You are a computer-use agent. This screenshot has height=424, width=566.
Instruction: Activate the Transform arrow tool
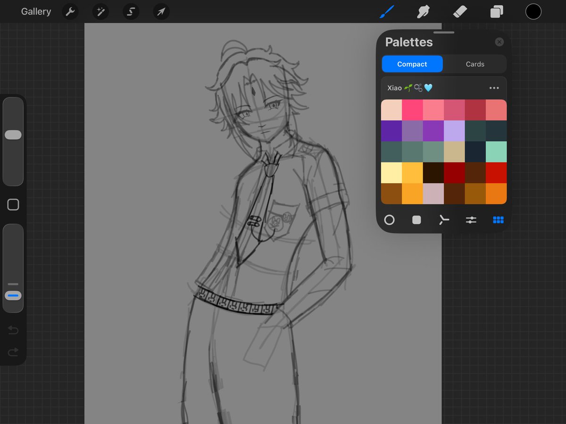click(161, 12)
